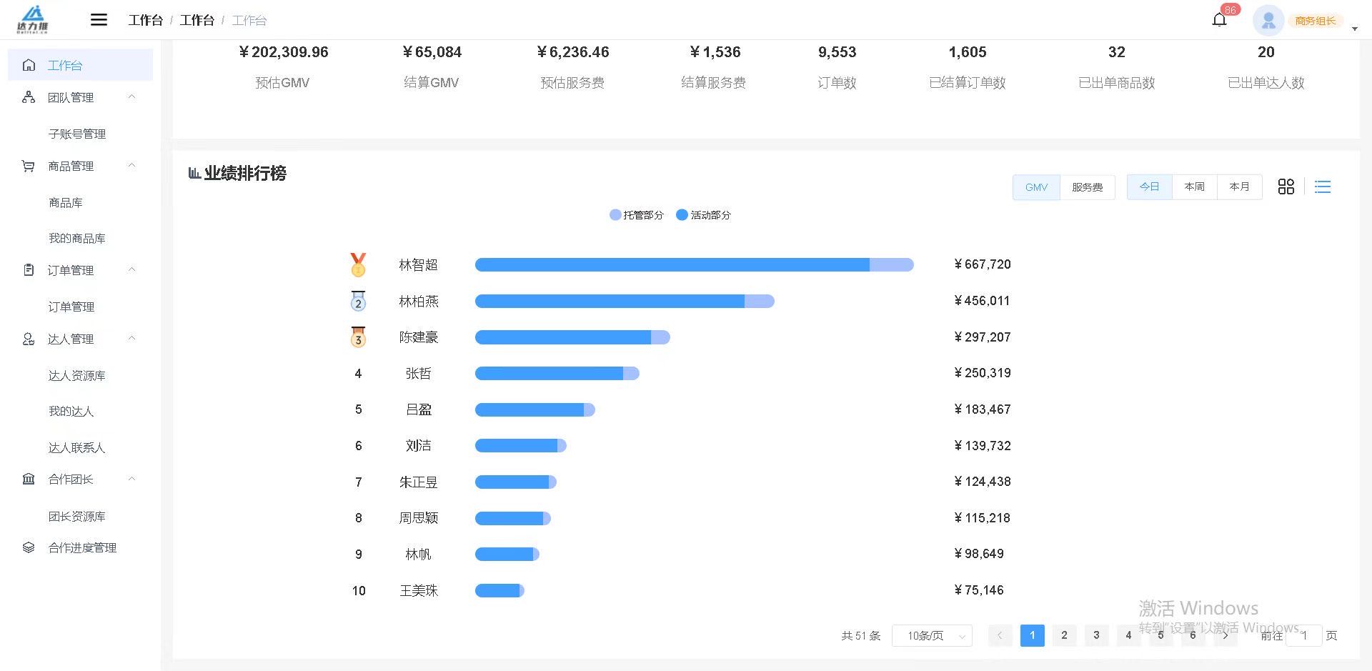This screenshot has height=671, width=1372.
Task: Select 本月 time range
Action: pyautogui.click(x=1239, y=187)
